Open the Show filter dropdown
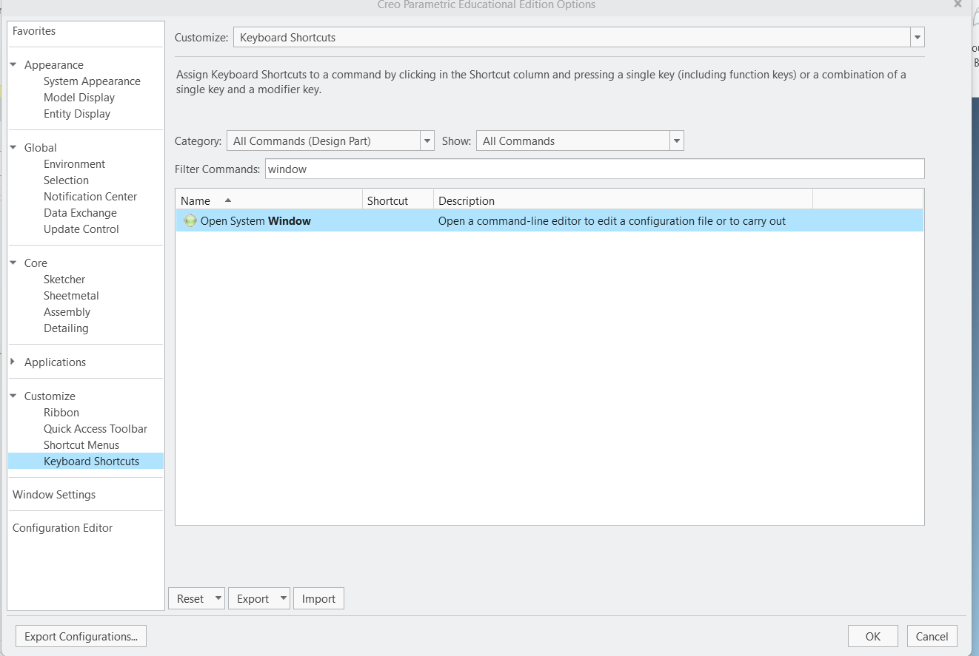979x656 pixels. pyautogui.click(x=675, y=140)
